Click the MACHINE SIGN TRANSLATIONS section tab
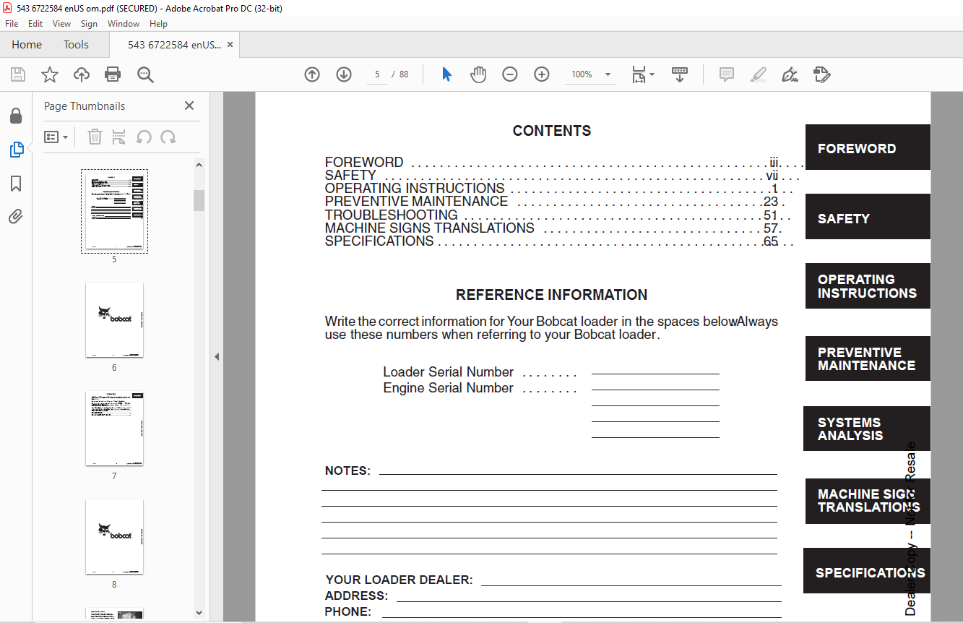 click(868, 501)
